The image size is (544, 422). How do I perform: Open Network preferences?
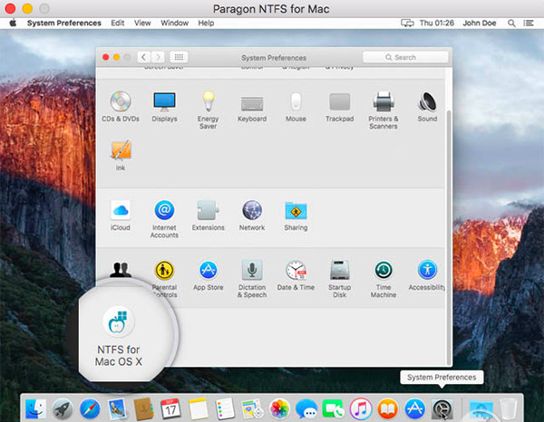click(252, 216)
